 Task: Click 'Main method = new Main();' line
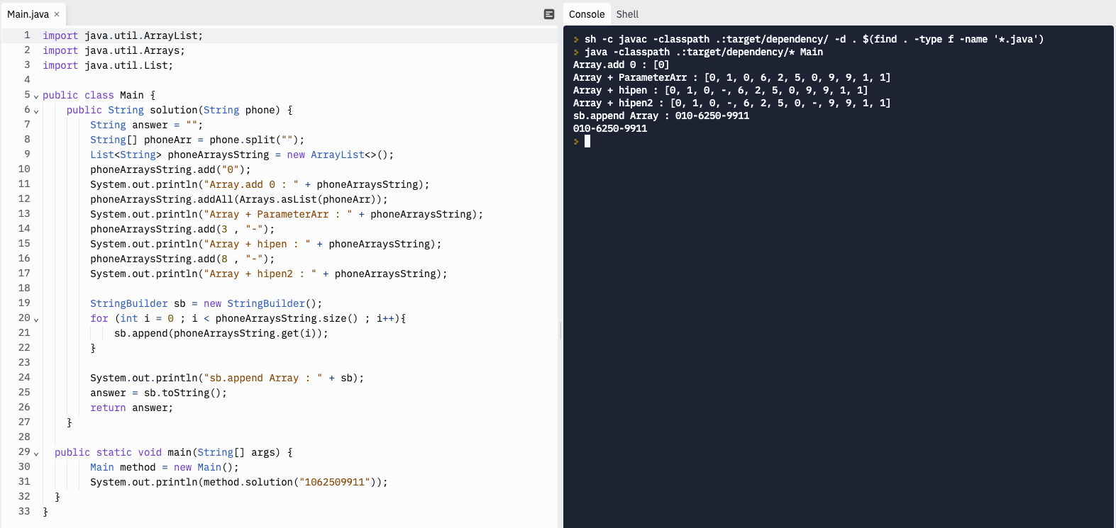pyautogui.click(x=165, y=467)
